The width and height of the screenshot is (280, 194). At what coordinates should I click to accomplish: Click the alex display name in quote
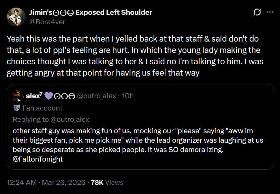32,95
